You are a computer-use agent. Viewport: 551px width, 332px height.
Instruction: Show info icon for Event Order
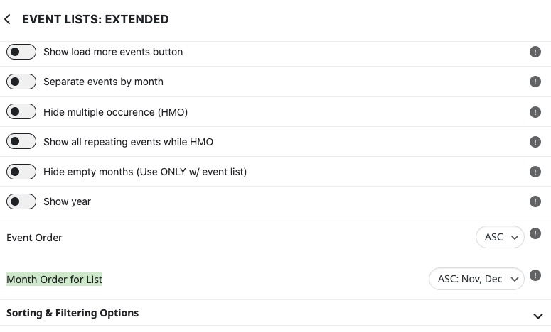pos(535,233)
